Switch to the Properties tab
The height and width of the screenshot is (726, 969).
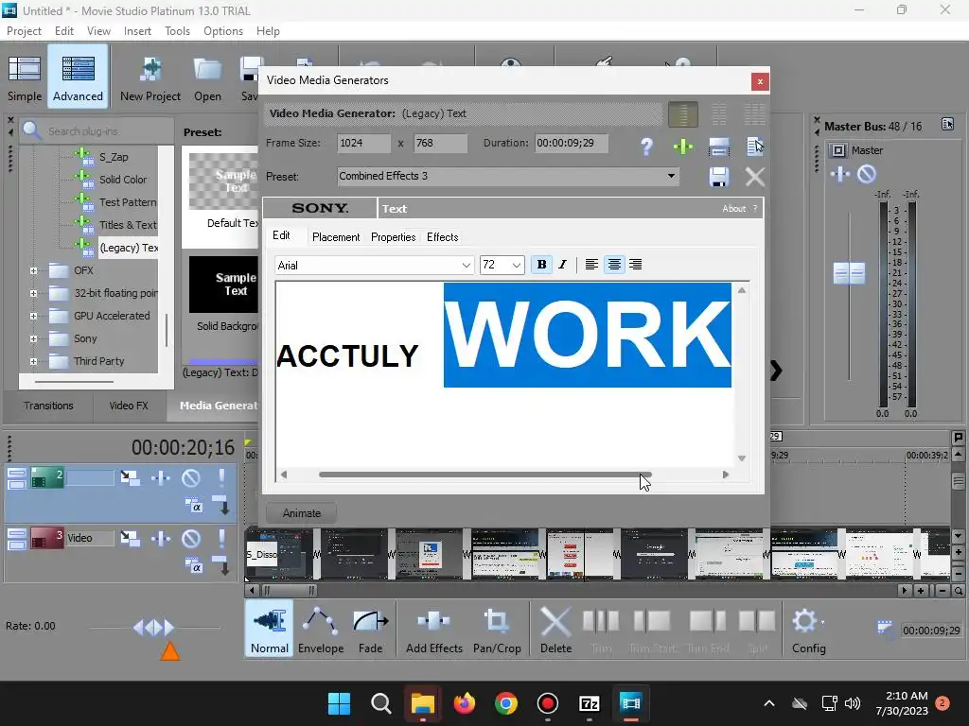coord(393,237)
